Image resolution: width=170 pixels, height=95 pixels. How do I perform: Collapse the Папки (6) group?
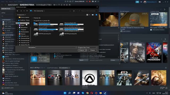click(33, 18)
